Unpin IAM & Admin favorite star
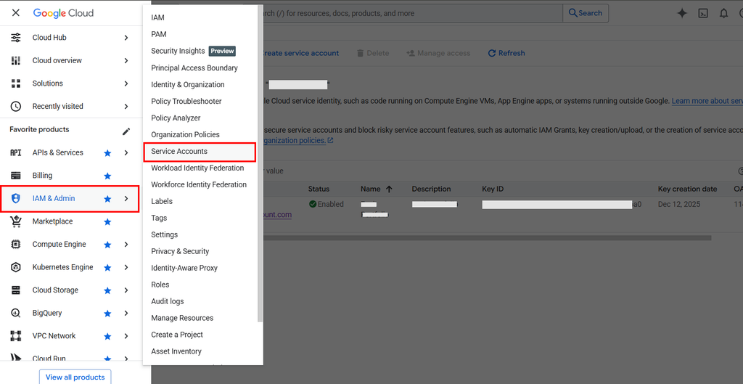This screenshot has width=743, height=384. point(107,199)
